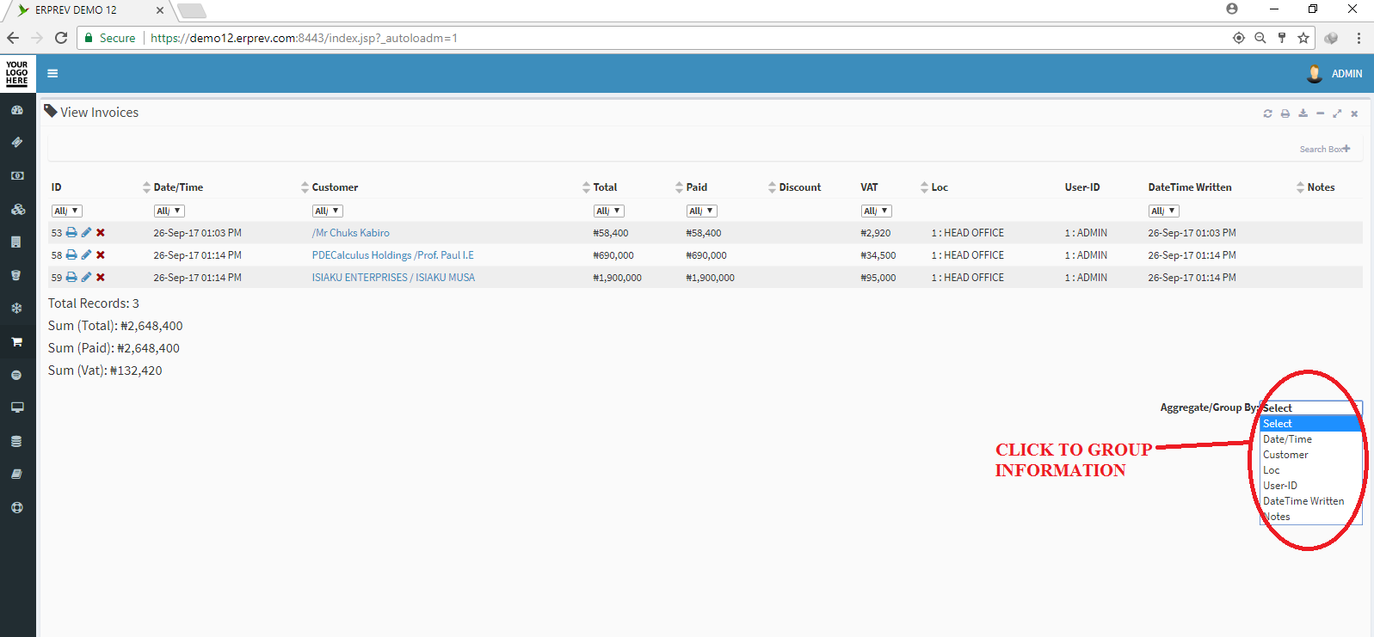The image size is (1374, 637).
Task: Reload the page in the browser
Action: click(61, 38)
